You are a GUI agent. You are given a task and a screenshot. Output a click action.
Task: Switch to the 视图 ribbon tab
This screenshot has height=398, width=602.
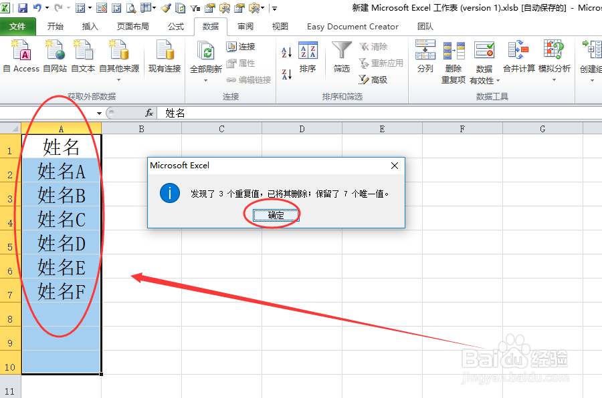tap(280, 27)
